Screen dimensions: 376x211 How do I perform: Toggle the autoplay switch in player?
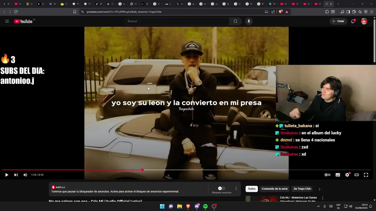[328, 175]
